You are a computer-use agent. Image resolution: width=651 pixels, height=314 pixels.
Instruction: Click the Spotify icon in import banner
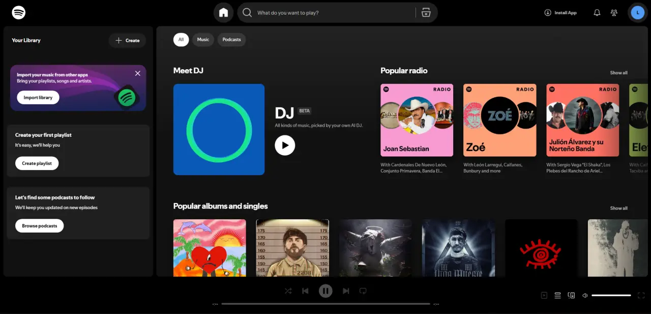[x=127, y=97]
